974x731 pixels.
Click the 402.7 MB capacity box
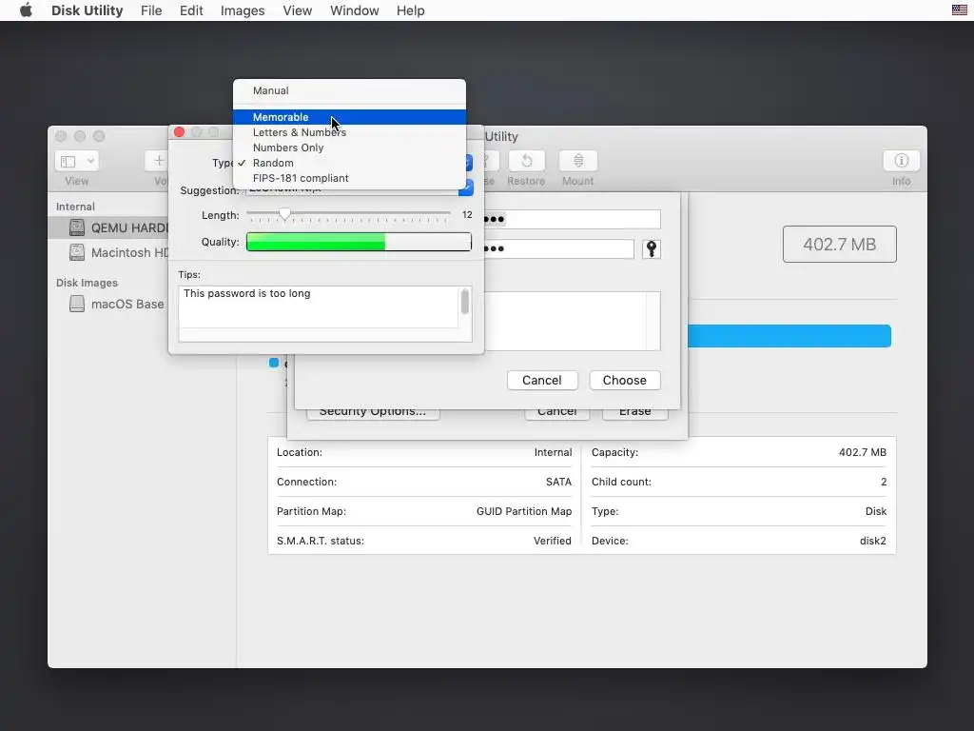pyautogui.click(x=840, y=245)
